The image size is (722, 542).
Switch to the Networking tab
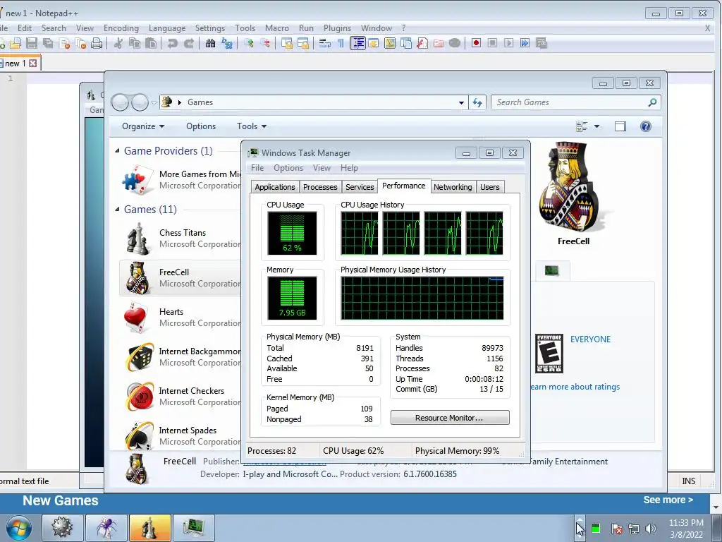[x=453, y=186]
